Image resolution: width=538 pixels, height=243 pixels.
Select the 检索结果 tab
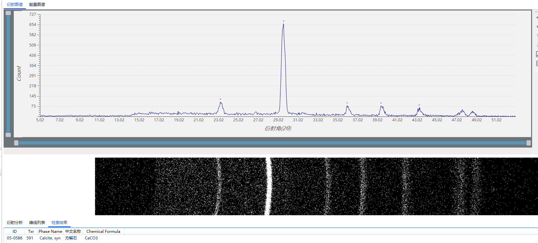[59, 223]
